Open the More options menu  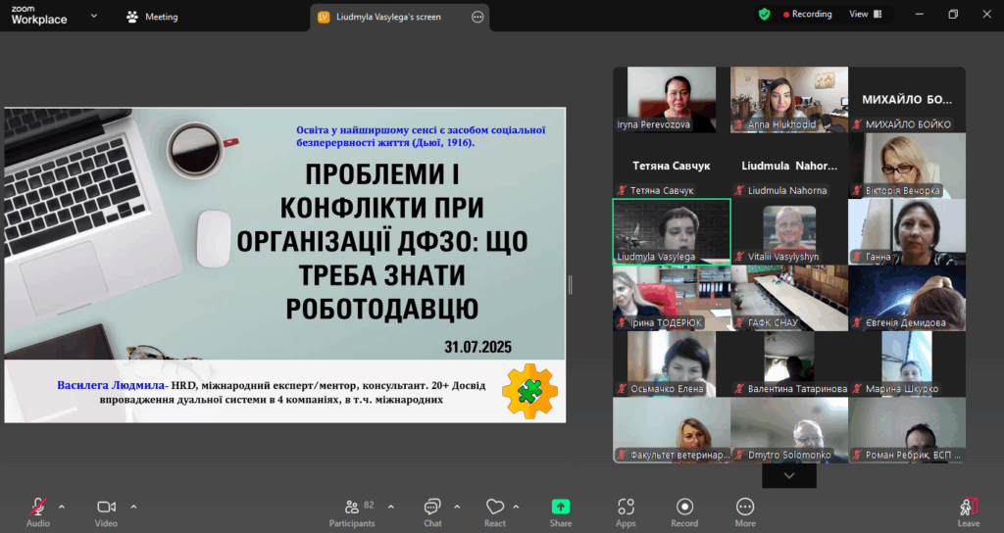click(745, 511)
